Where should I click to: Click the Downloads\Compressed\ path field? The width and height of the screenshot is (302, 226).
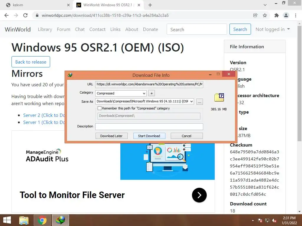(149, 116)
